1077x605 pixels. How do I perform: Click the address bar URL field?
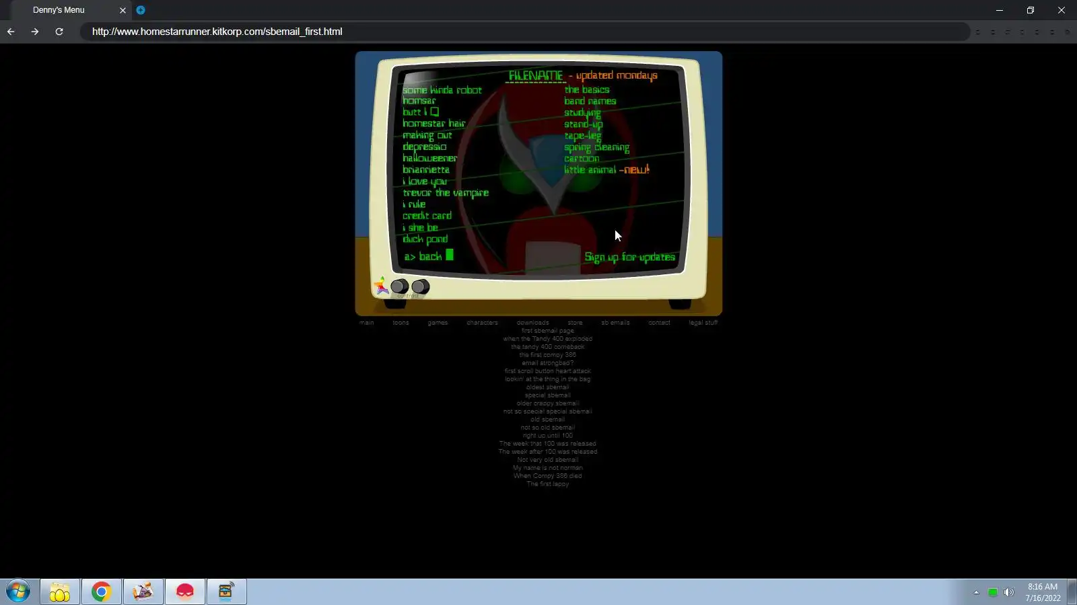pos(525,32)
